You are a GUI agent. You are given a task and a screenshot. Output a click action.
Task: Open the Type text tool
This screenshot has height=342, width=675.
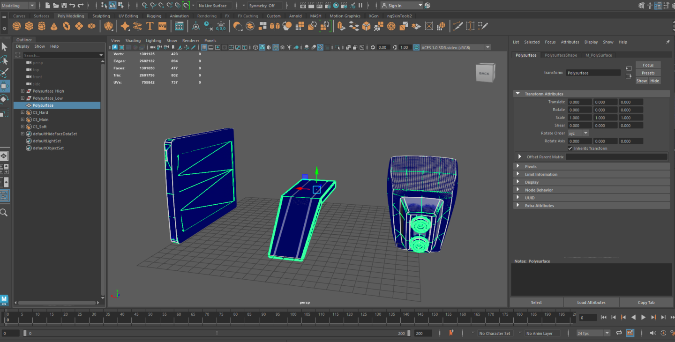(150, 26)
